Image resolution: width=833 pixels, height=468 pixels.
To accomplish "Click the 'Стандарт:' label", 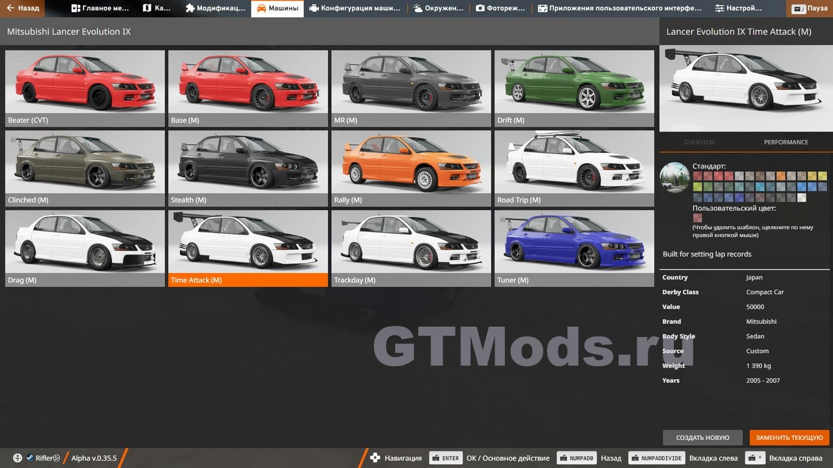I will [709, 166].
